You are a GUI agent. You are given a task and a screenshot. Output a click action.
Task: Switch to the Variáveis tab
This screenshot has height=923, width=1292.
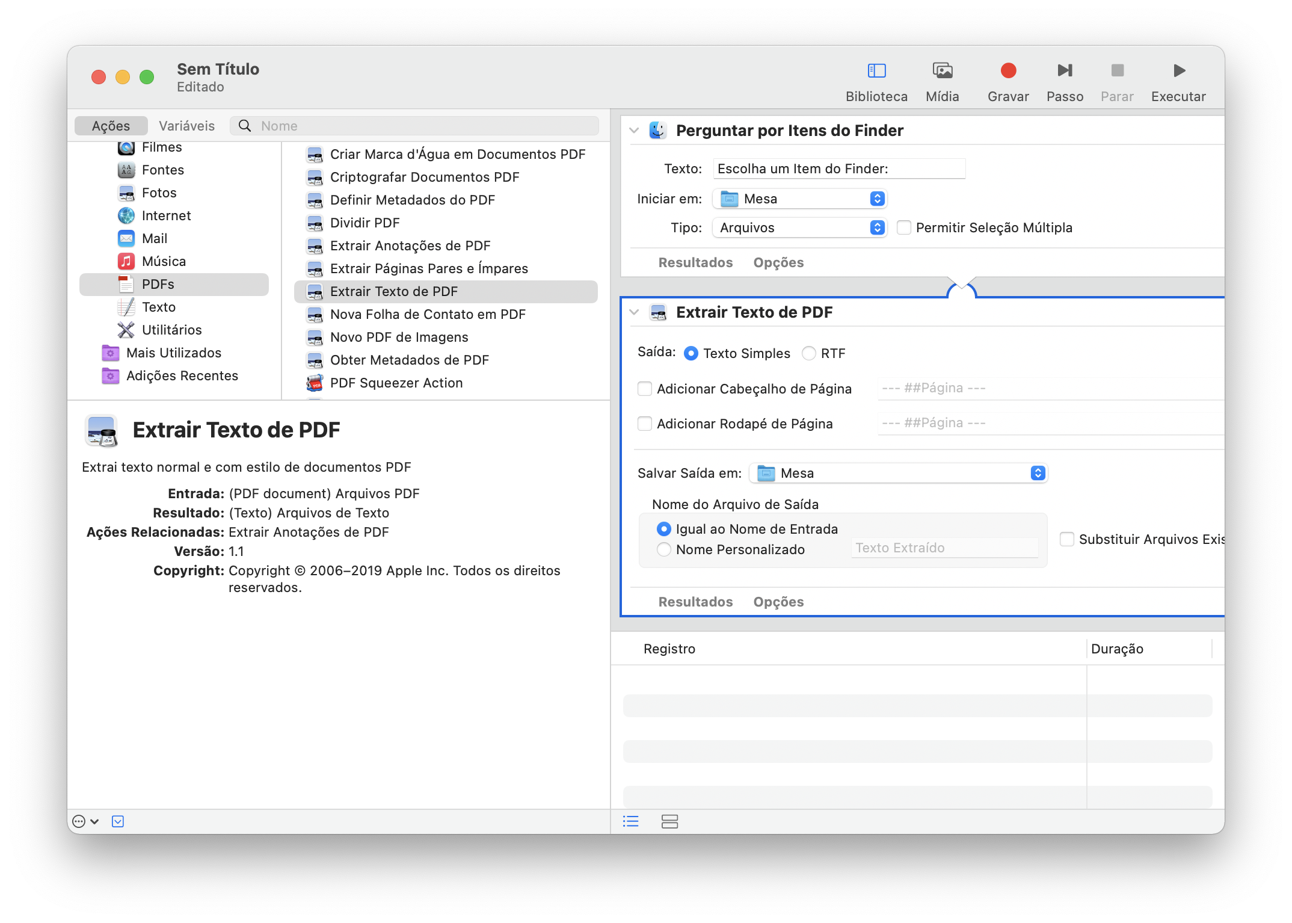(x=186, y=126)
